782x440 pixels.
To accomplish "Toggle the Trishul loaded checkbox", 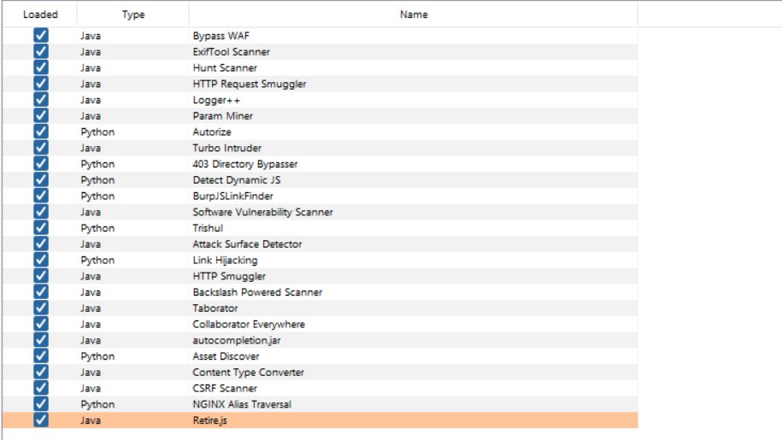I will coord(41,228).
